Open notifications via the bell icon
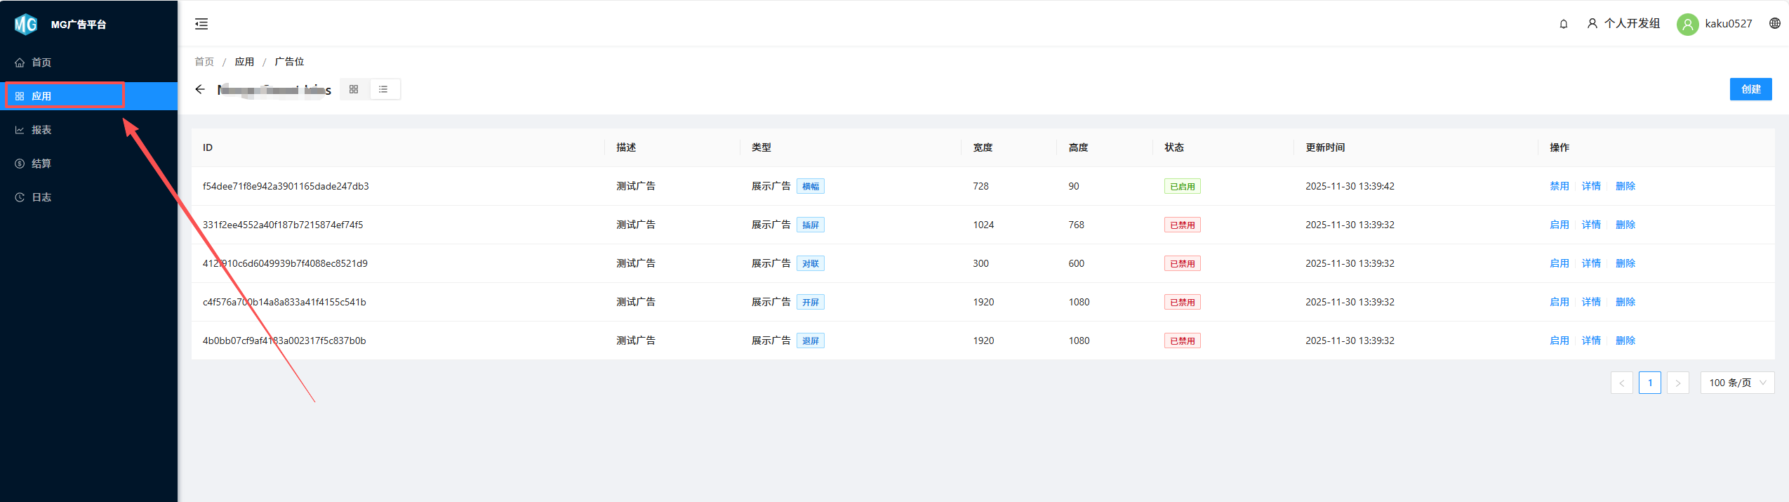Viewport: 1789px width, 502px height. [1563, 24]
